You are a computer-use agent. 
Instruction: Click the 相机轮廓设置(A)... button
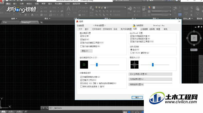136,84
